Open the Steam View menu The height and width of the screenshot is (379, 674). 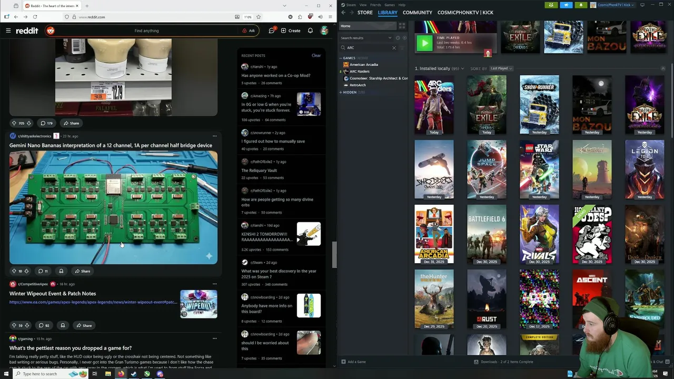click(363, 5)
